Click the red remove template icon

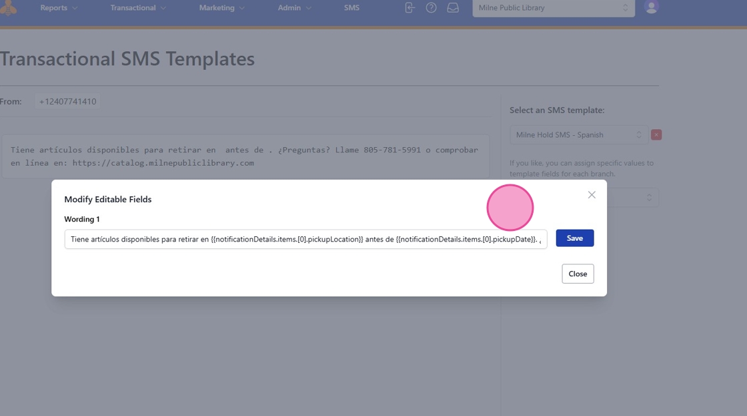(656, 135)
